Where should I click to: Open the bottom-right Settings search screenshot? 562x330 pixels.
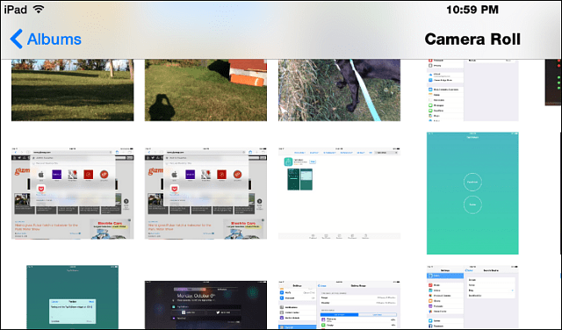click(x=472, y=297)
